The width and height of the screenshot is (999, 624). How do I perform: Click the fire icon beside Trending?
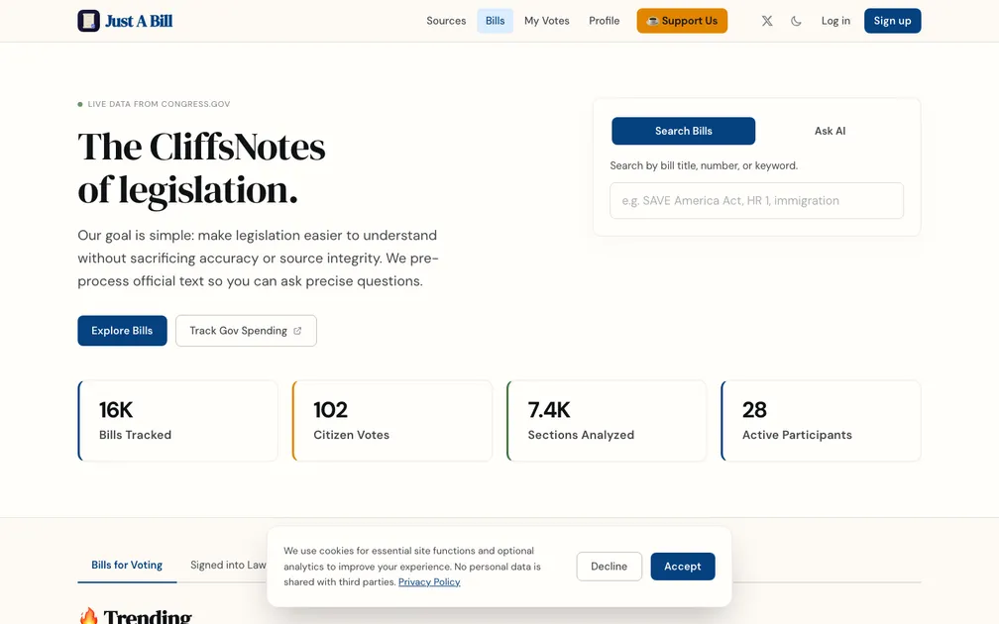[88, 616]
